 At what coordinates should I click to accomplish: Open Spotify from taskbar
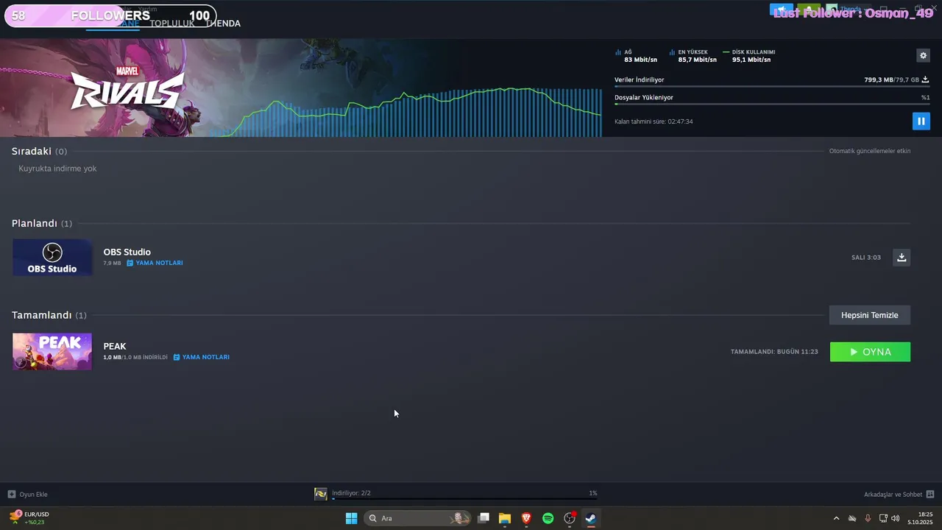click(x=548, y=518)
